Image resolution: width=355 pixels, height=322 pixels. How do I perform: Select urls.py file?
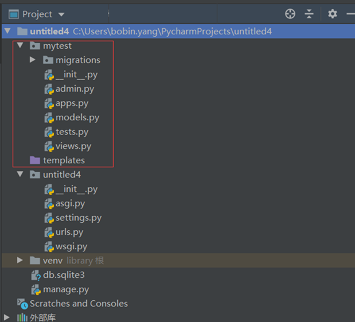tap(69, 232)
